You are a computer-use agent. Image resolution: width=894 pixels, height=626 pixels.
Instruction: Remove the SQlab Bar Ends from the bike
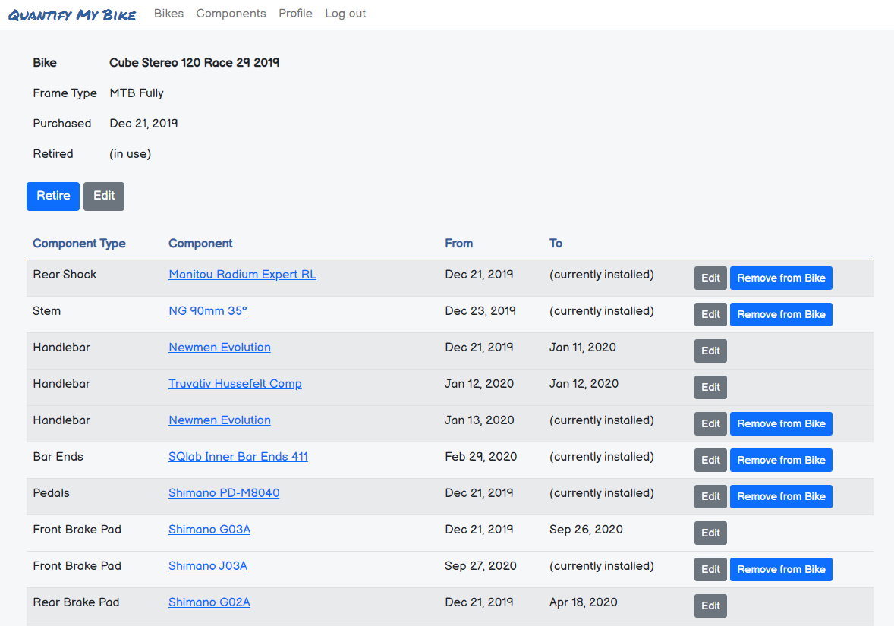pyautogui.click(x=781, y=461)
